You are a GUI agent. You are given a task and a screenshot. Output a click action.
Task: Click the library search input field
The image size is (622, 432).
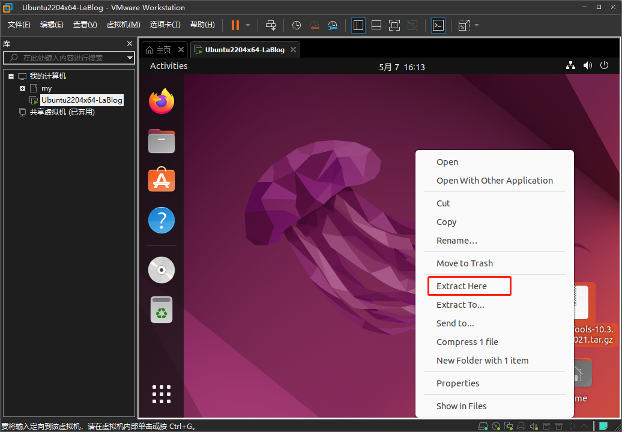point(68,58)
